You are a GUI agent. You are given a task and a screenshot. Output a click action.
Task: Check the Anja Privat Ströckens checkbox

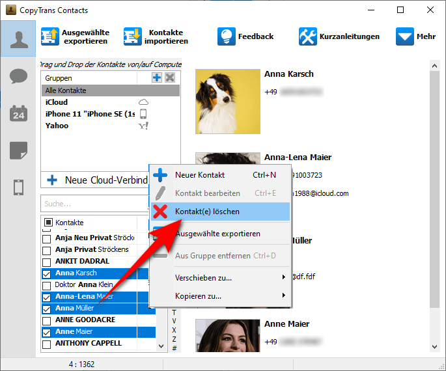[x=46, y=251]
